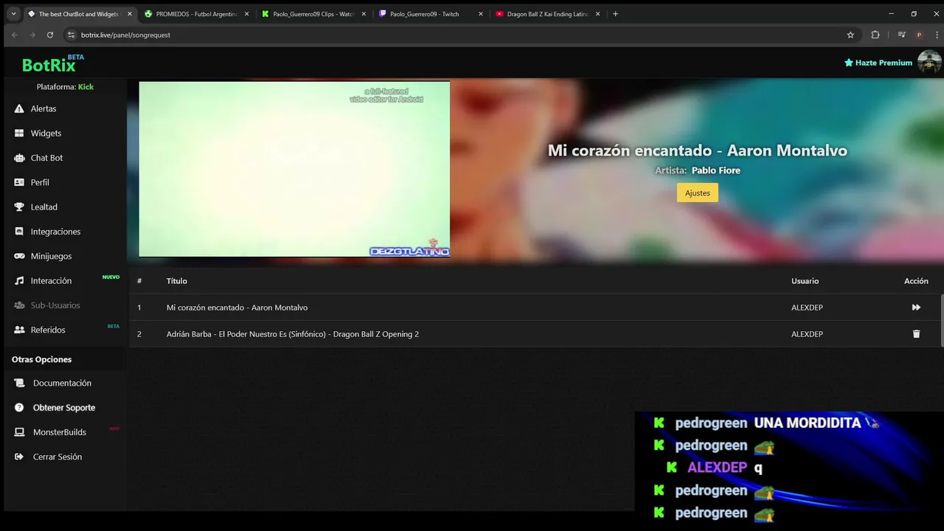Open a new browser tab

pyautogui.click(x=616, y=14)
